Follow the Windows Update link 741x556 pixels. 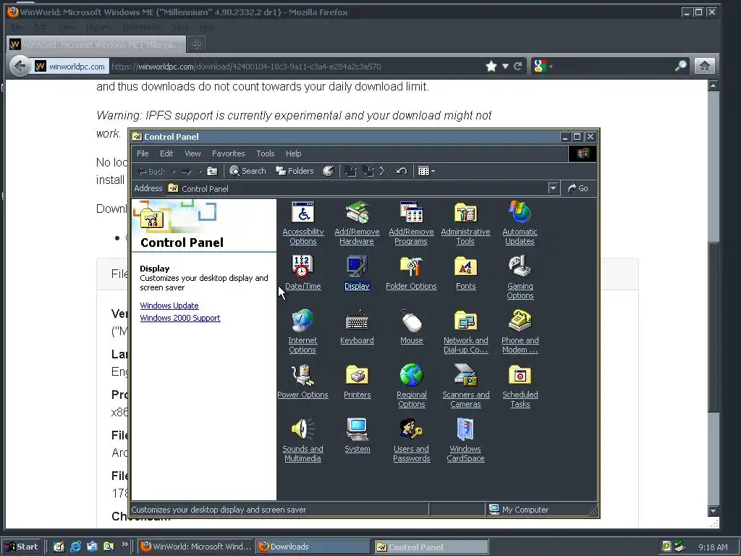point(169,306)
